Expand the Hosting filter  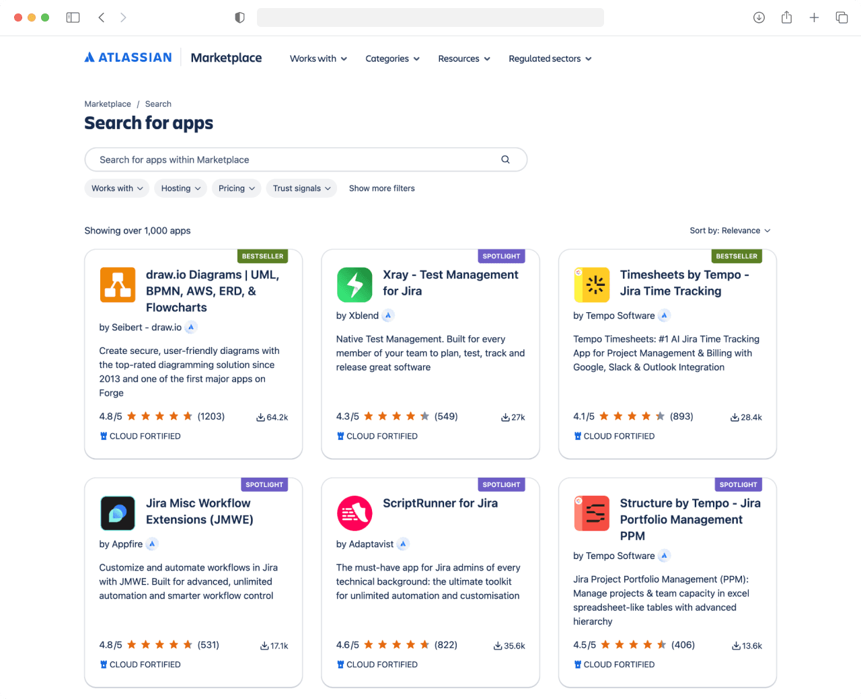tap(181, 188)
